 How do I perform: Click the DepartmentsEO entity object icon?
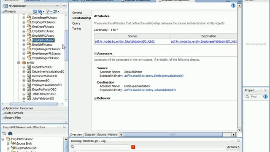[x=29, y=67]
